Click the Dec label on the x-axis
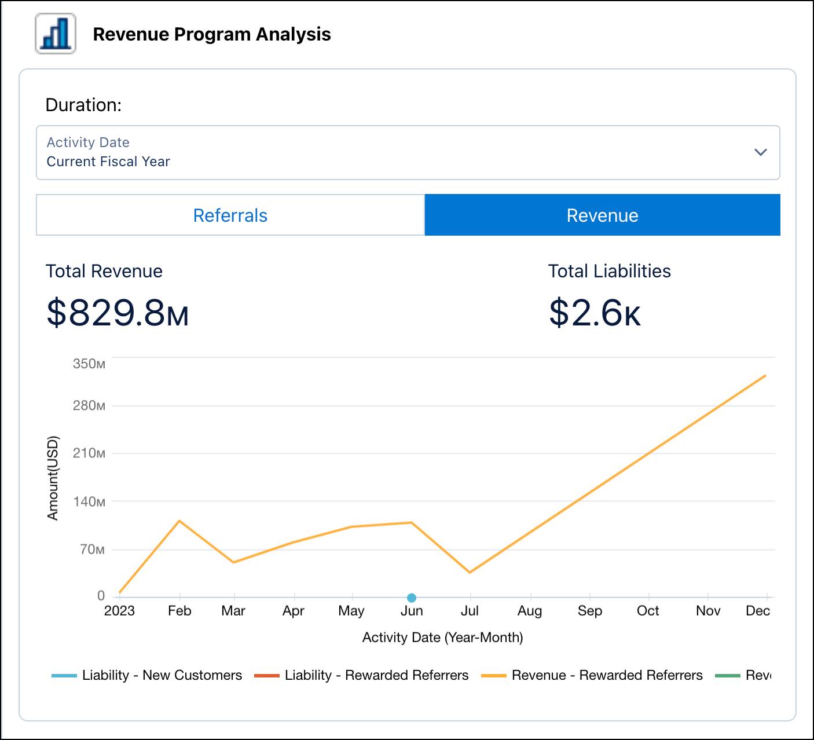The height and width of the screenshot is (740, 814). click(x=760, y=611)
